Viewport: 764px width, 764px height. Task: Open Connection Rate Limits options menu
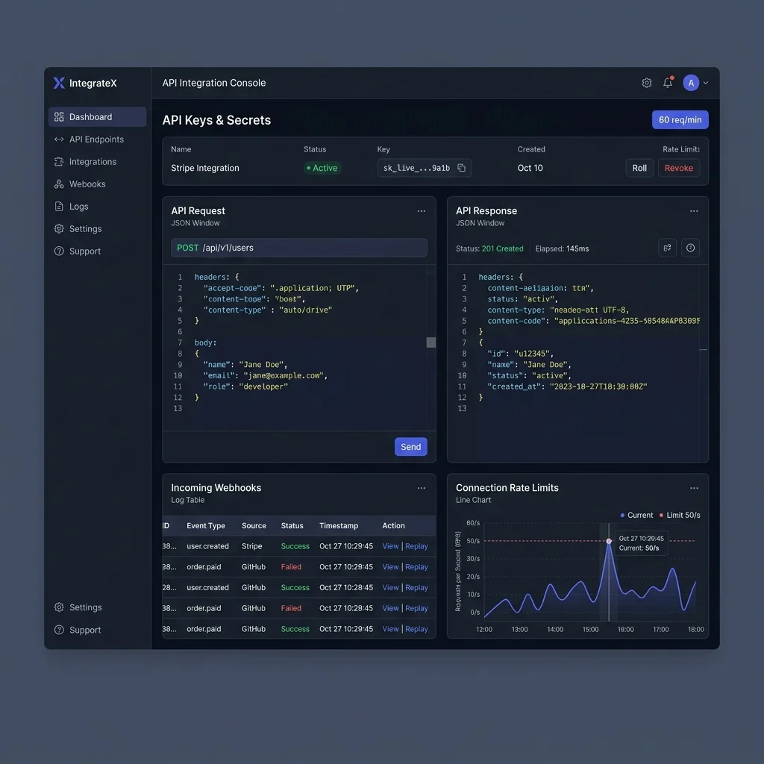pyautogui.click(x=694, y=488)
